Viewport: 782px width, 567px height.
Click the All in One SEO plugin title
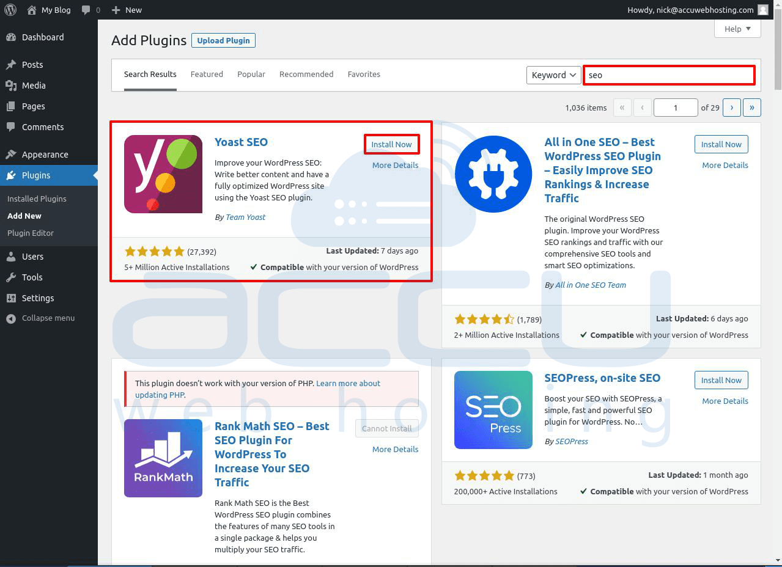tap(603, 170)
